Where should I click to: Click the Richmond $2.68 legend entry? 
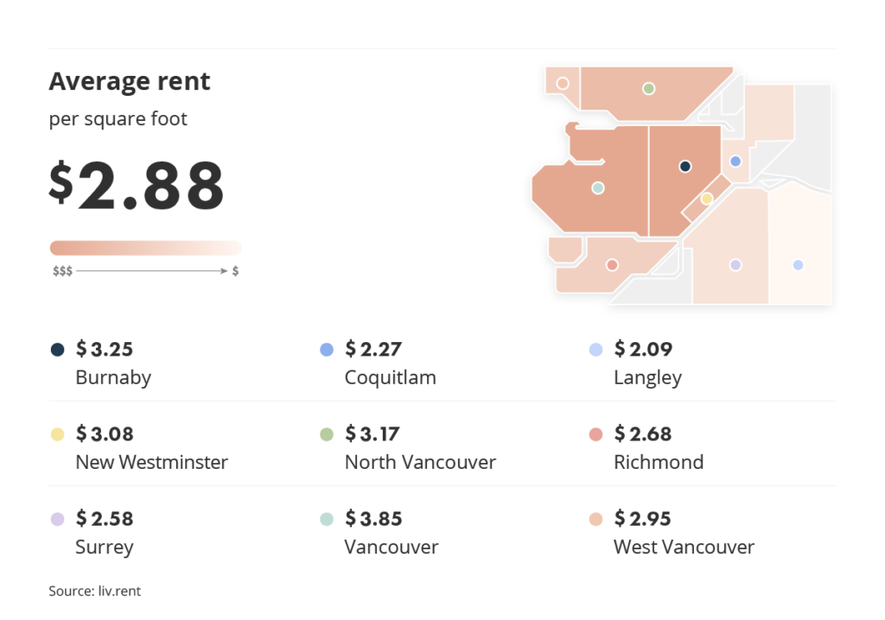pyautogui.click(x=646, y=447)
